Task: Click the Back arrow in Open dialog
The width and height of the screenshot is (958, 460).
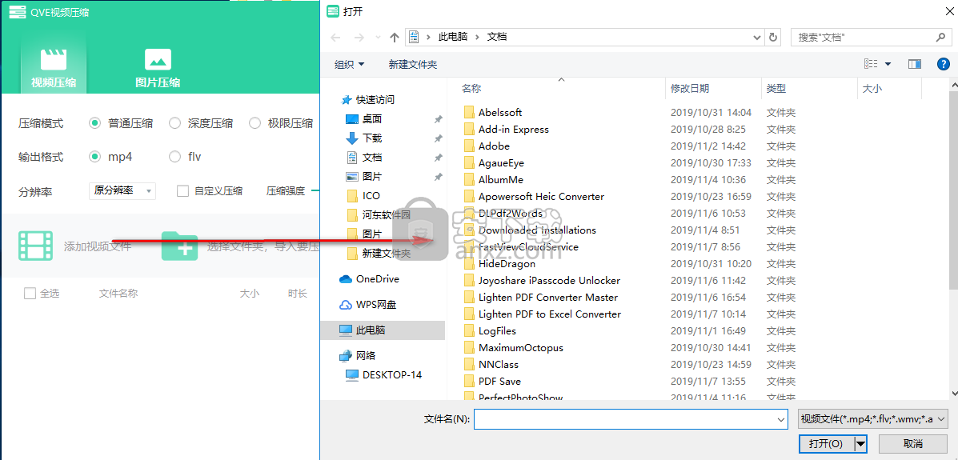Action: point(335,38)
